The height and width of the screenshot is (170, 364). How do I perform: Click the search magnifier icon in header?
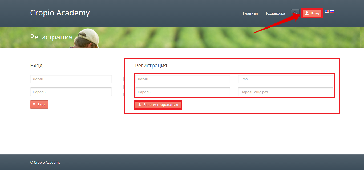coord(295,13)
